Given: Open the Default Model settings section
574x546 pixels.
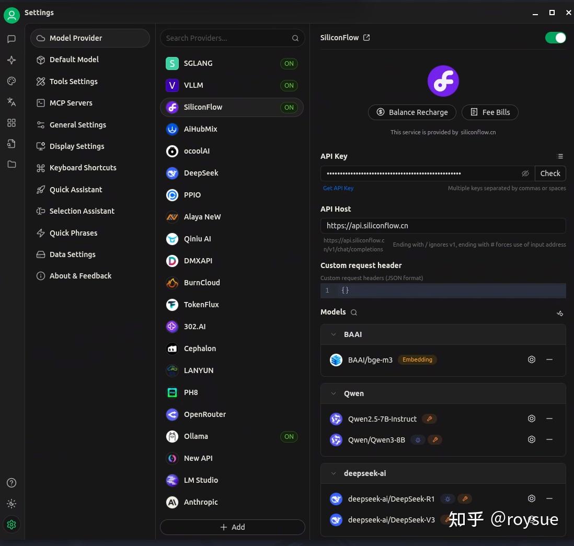Looking at the screenshot, I should coord(90,60).
